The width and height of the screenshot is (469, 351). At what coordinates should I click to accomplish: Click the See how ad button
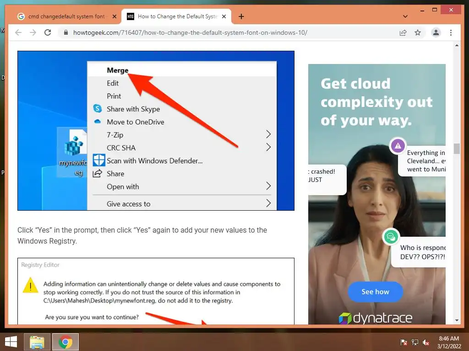pyautogui.click(x=375, y=292)
